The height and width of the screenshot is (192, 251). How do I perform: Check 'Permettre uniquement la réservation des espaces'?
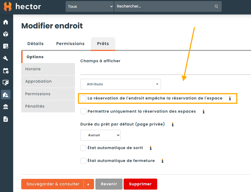point(83,111)
